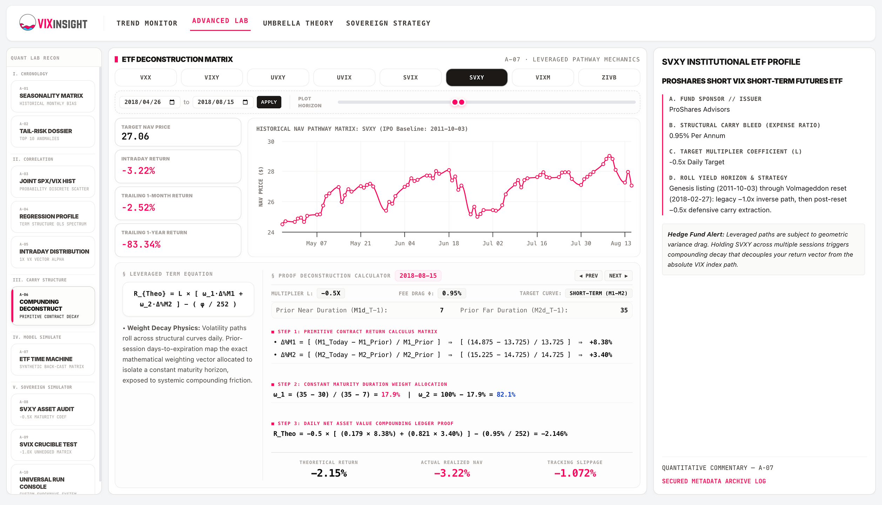Screen dimensions: 882x505
Task: Choose the UVXY ETF toggle
Action: click(x=278, y=78)
